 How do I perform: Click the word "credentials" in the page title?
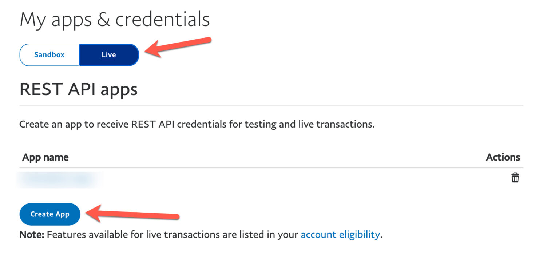click(162, 19)
